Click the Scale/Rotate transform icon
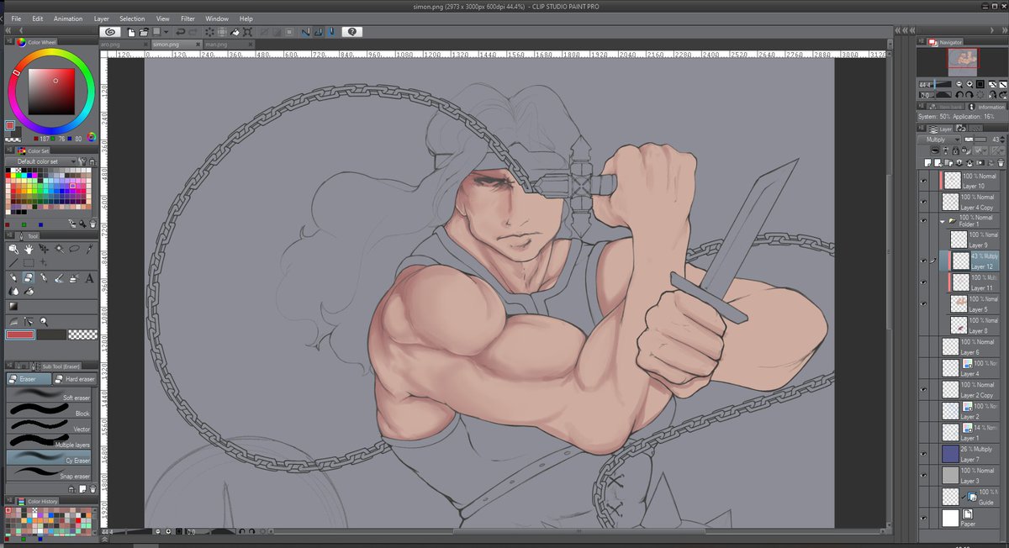This screenshot has height=548, width=1009. pyautogui.click(x=249, y=31)
